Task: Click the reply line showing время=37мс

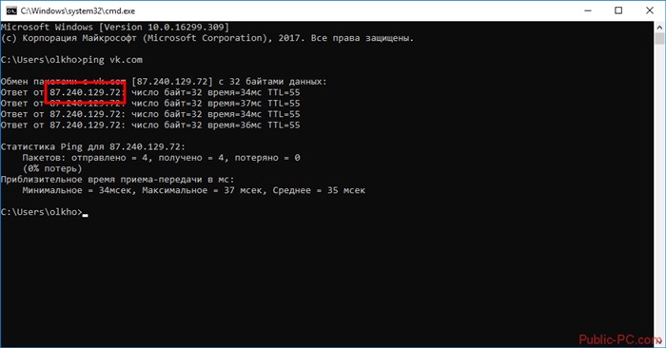Action: pyautogui.click(x=150, y=104)
